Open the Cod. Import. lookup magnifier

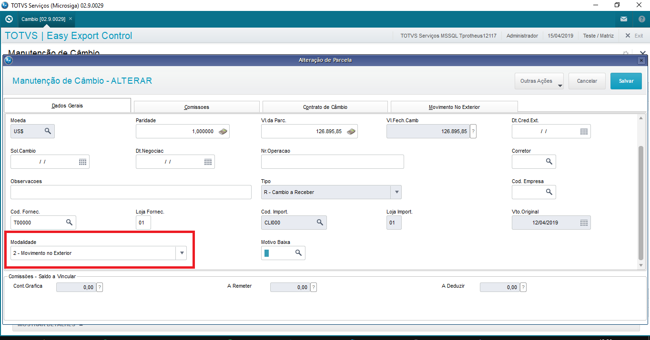pyautogui.click(x=320, y=223)
